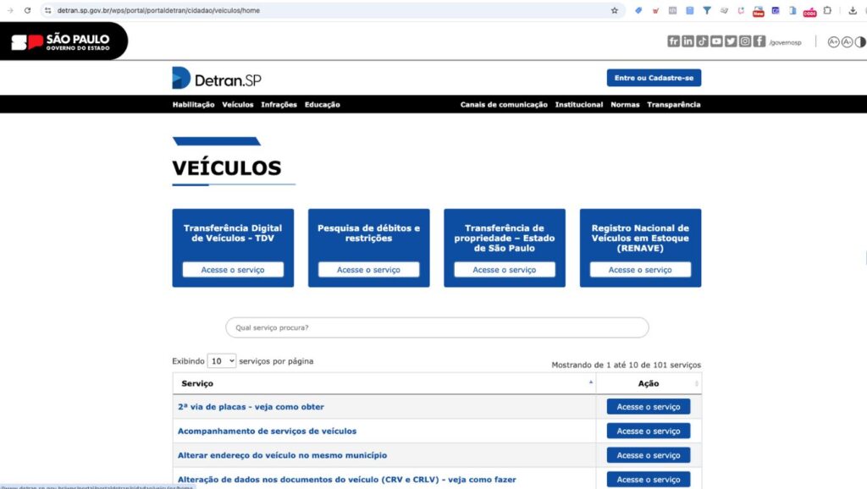Click Acesse o serviço for Alteração de dados
The width and height of the screenshot is (867, 489).
648,480
